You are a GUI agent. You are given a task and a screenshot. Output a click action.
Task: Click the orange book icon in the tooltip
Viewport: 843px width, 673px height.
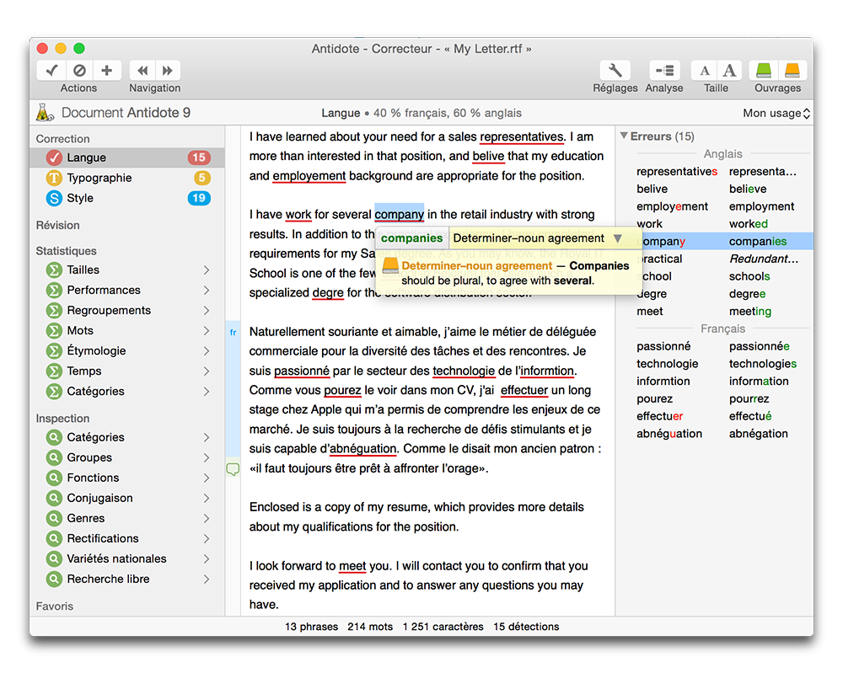click(390, 265)
